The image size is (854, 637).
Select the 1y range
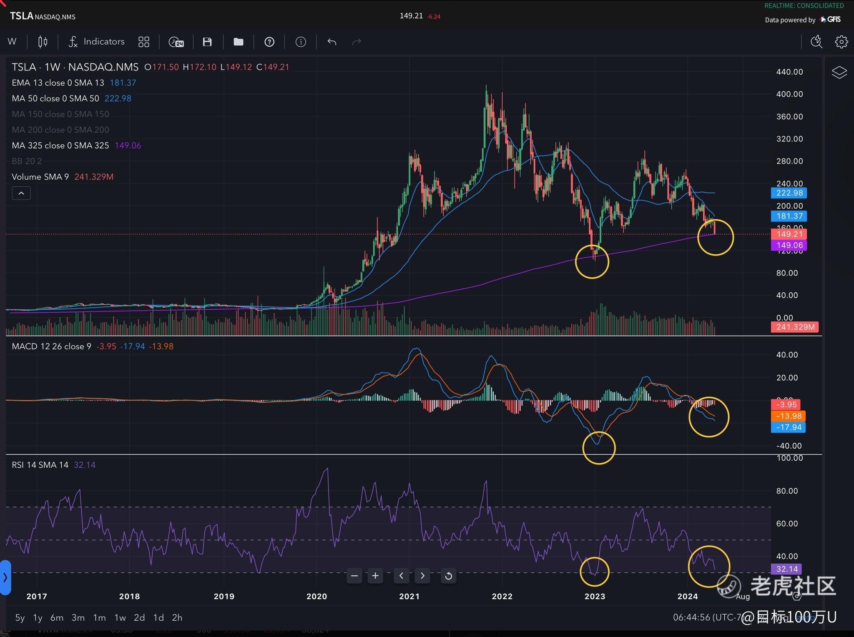coord(38,618)
